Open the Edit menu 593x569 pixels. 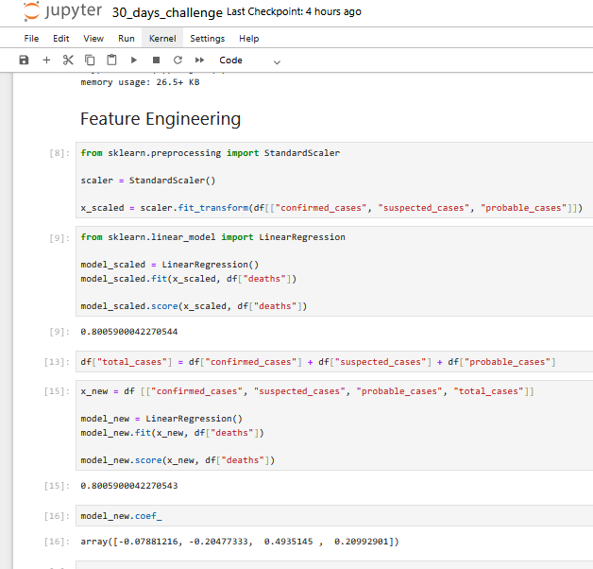pos(61,39)
